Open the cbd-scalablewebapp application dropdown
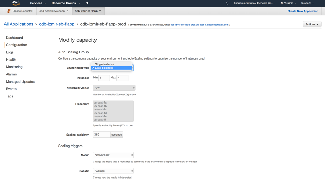The height and width of the screenshot is (182, 325). click(54, 11)
